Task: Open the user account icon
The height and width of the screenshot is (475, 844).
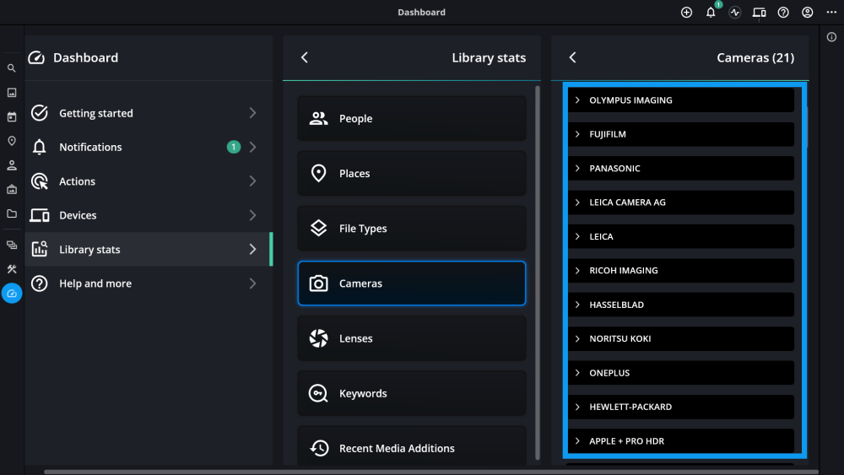Action: (808, 13)
